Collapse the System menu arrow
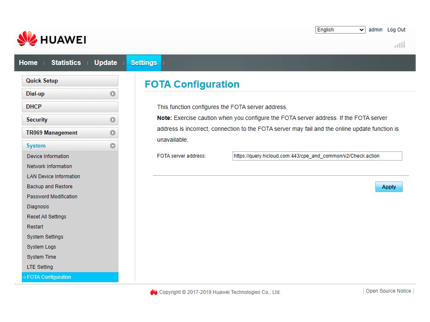This screenshot has width=430, height=322. point(113,145)
